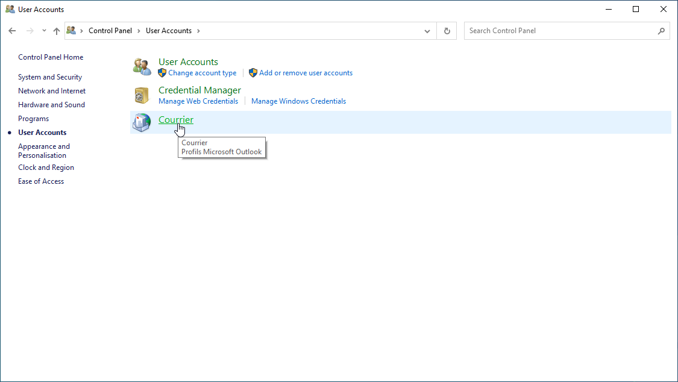Screen dimensions: 678x382
Task: Expand chevron after Control Panel breadcrumb
Action: pos(139,31)
